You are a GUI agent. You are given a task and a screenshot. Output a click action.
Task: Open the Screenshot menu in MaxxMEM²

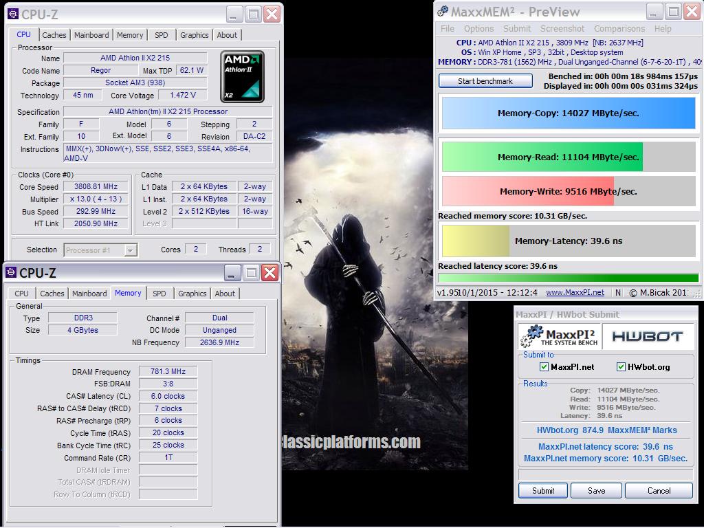click(x=562, y=29)
